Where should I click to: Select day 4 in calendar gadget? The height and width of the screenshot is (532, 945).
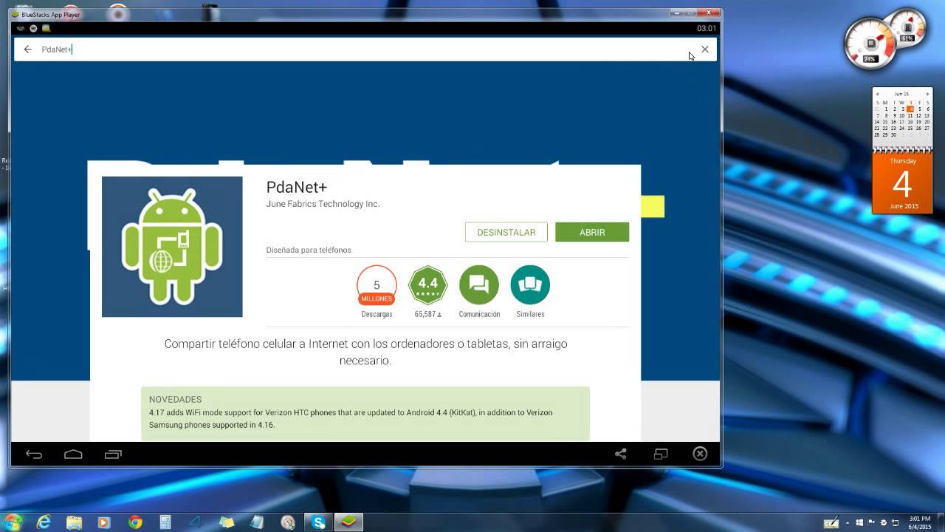click(x=910, y=109)
